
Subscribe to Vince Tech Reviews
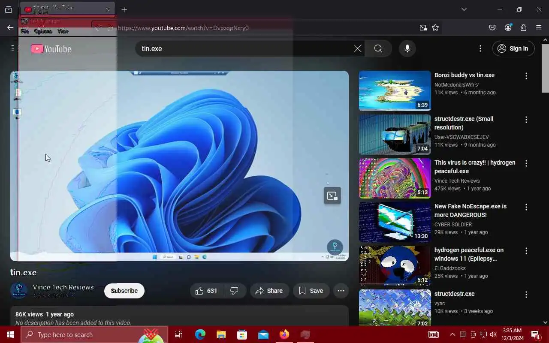[124, 291]
